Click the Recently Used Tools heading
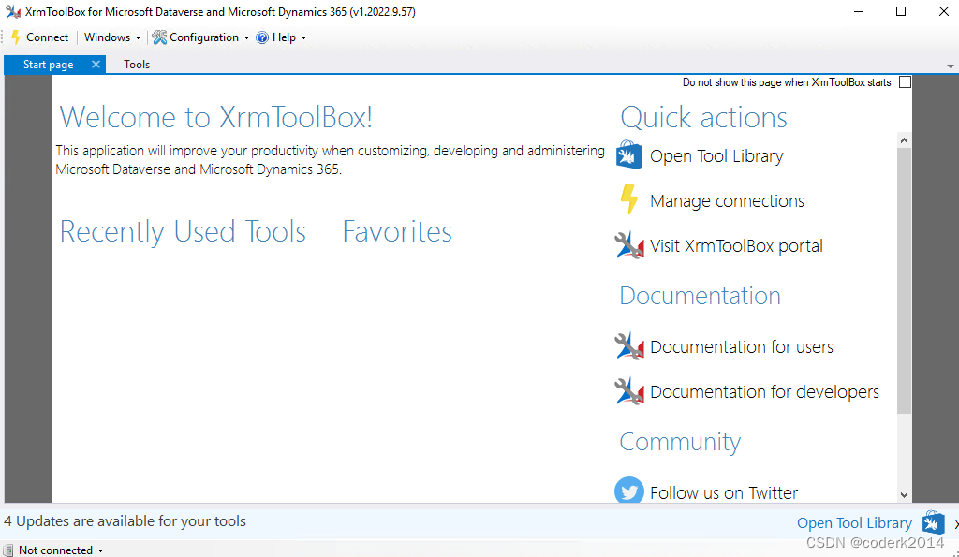959x557 pixels. tap(183, 232)
